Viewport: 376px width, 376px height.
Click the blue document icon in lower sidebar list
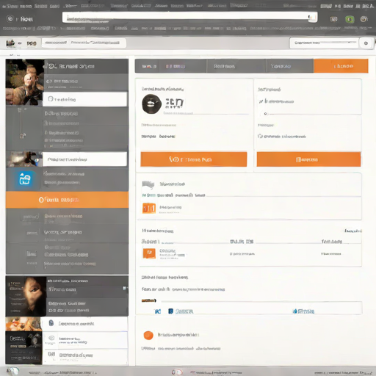coord(51,323)
